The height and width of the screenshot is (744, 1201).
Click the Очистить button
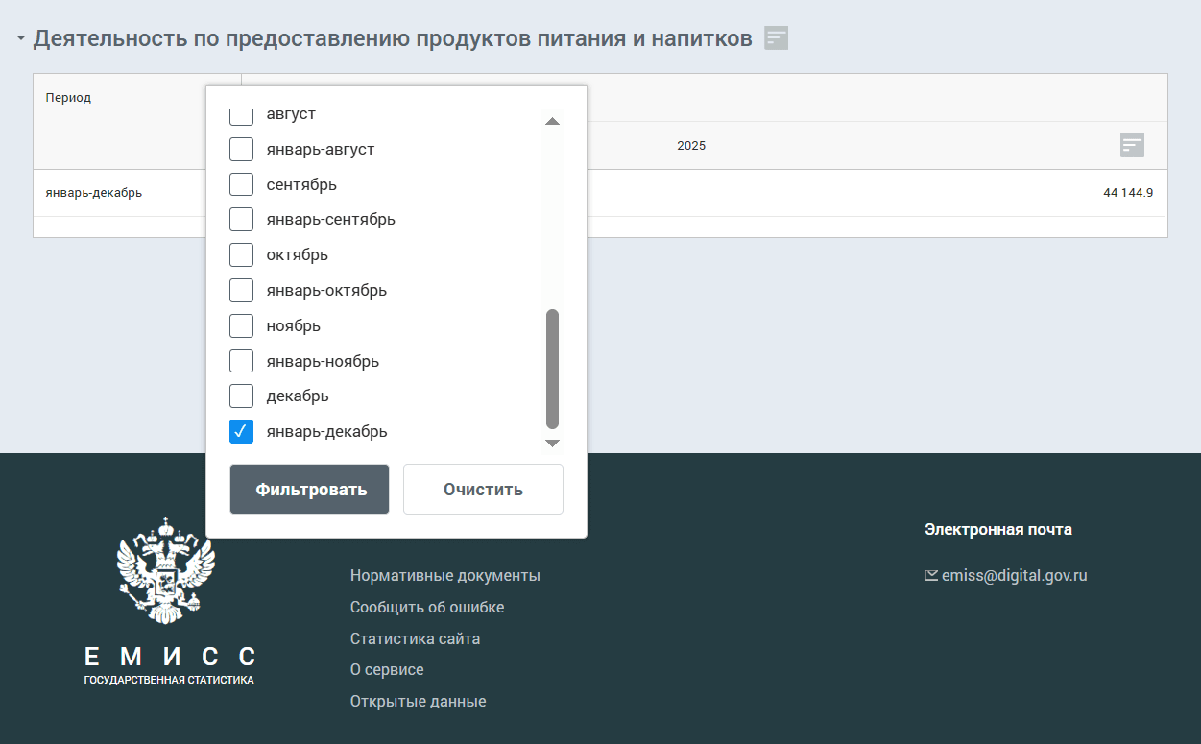tap(483, 490)
